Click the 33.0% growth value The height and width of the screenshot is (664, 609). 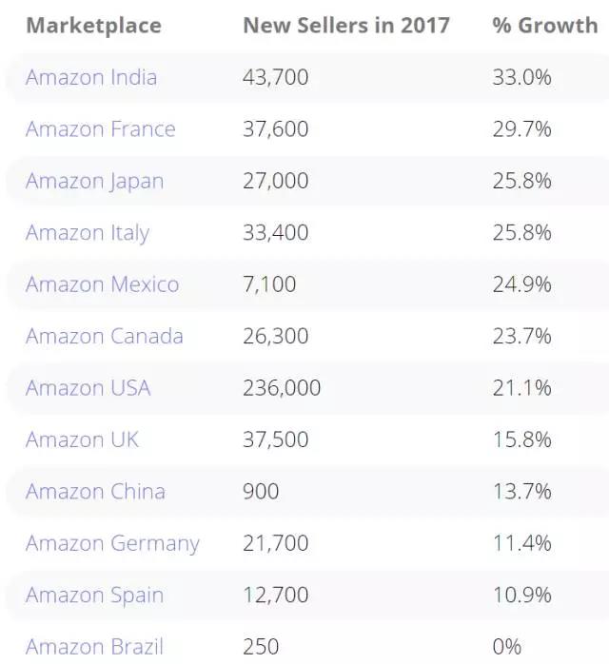pyautogui.click(x=521, y=77)
